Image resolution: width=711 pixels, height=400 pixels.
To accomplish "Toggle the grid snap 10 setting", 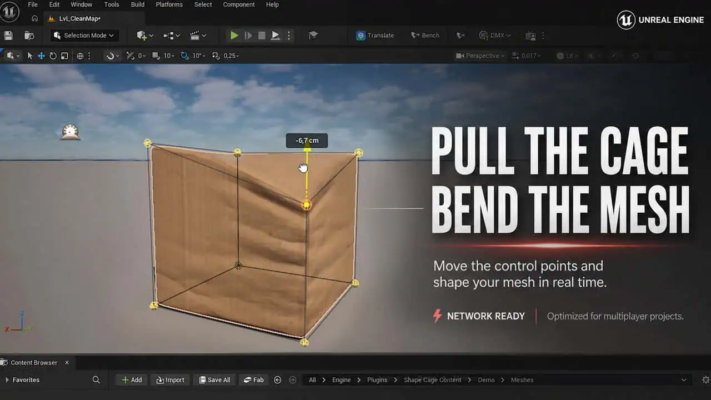I will 163,56.
